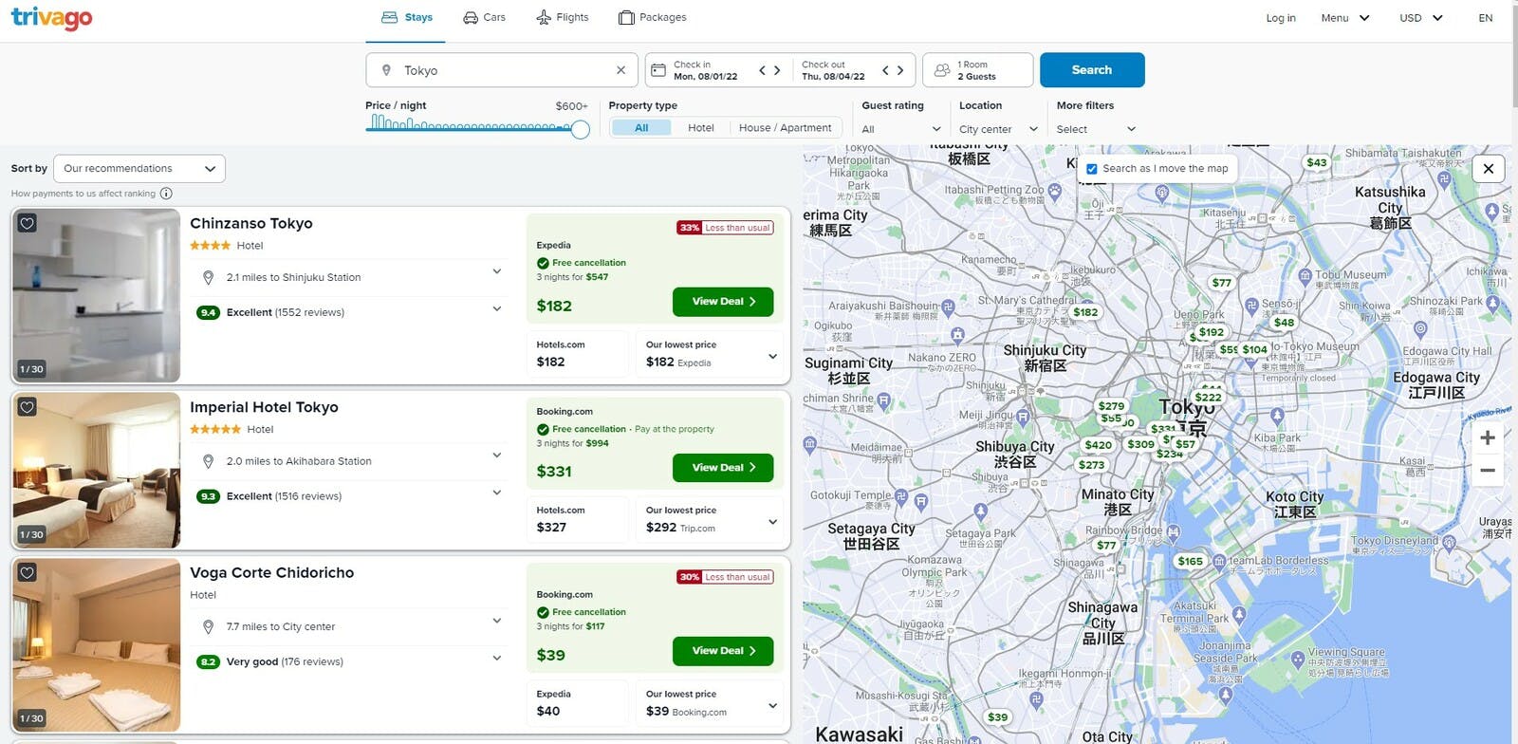Click the trivago logo
1518x744 pixels.
point(51,18)
